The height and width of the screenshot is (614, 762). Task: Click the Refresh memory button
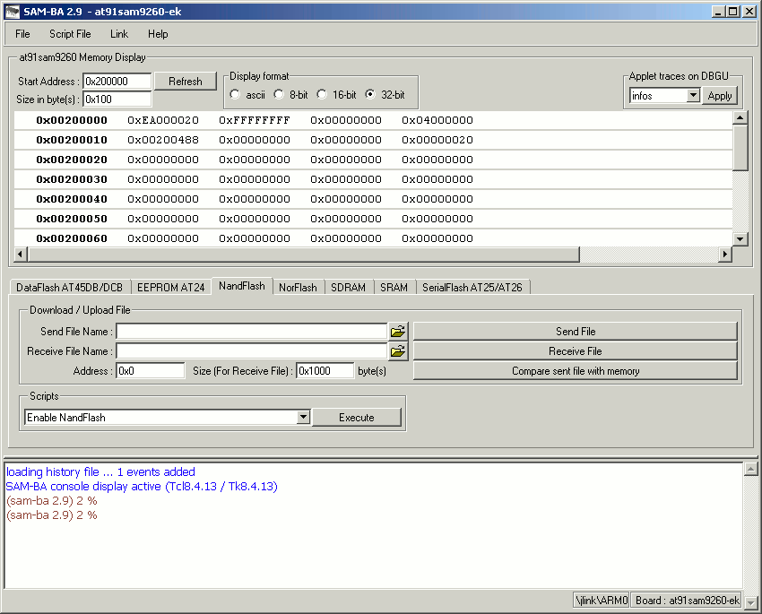click(186, 82)
